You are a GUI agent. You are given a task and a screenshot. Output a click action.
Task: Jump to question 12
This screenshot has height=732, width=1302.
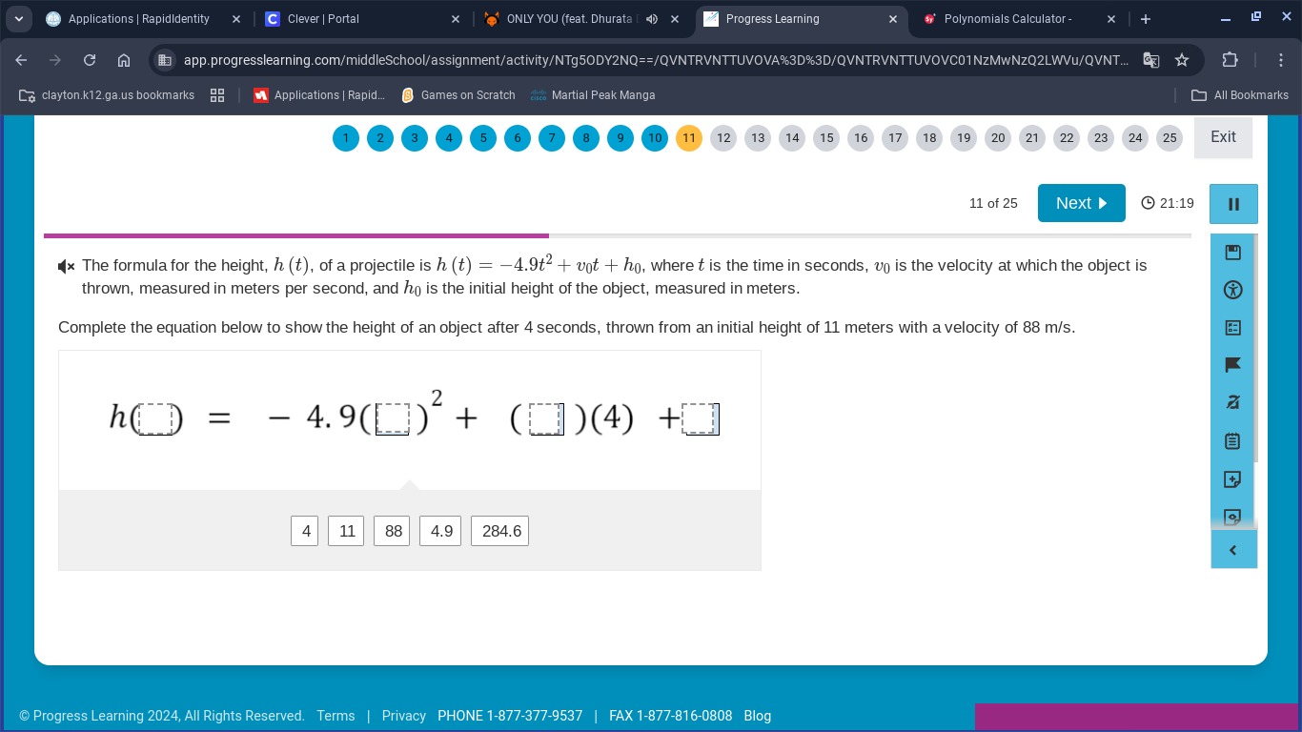pos(723,138)
